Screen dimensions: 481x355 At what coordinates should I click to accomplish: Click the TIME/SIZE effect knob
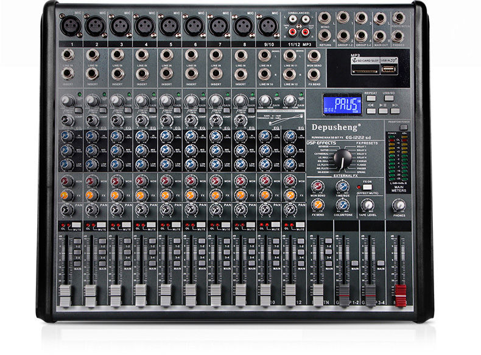[342, 187]
